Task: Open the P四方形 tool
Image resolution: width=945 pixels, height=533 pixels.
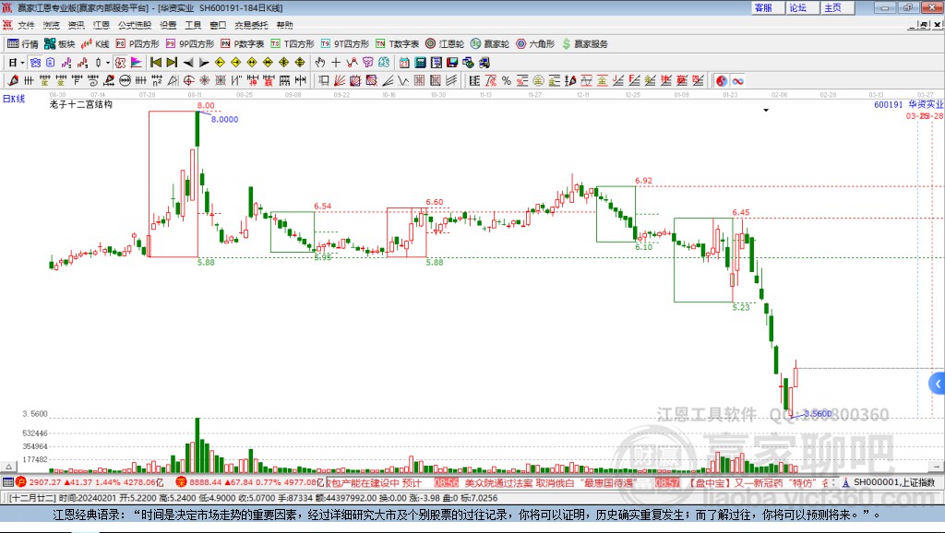Action: 138,44
